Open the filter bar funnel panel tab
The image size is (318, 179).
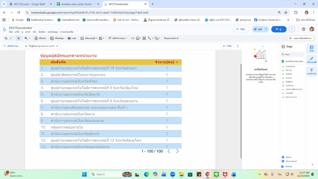(311, 72)
